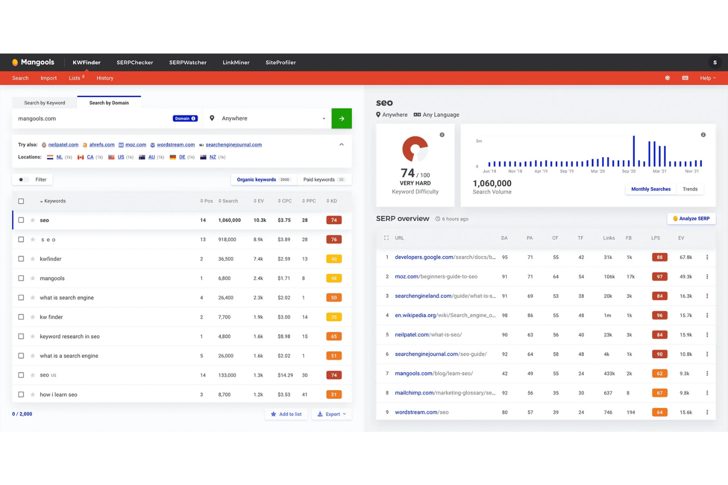Open more options for mailchimp.com result
This screenshot has width=728, height=485.
707,393
